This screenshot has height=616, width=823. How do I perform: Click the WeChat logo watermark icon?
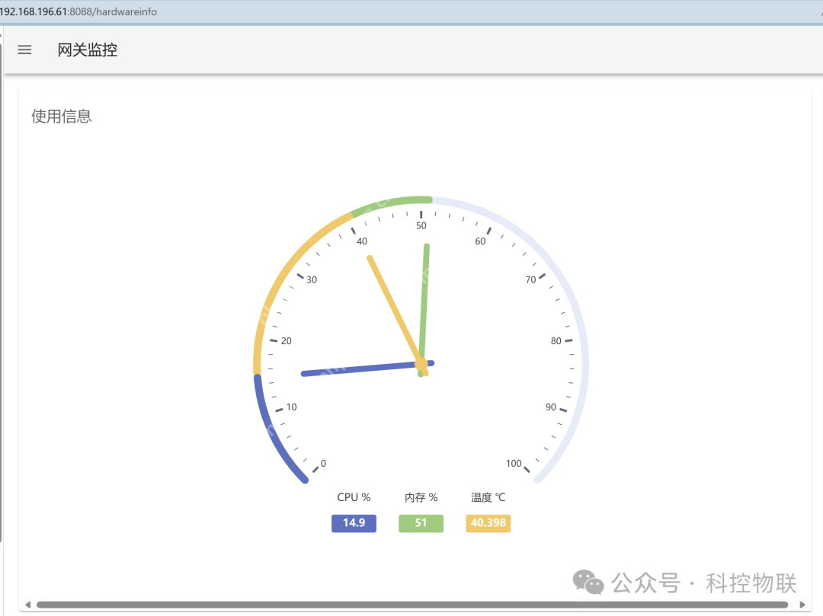[588, 582]
